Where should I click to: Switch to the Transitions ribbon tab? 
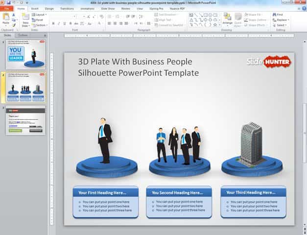point(67,8)
